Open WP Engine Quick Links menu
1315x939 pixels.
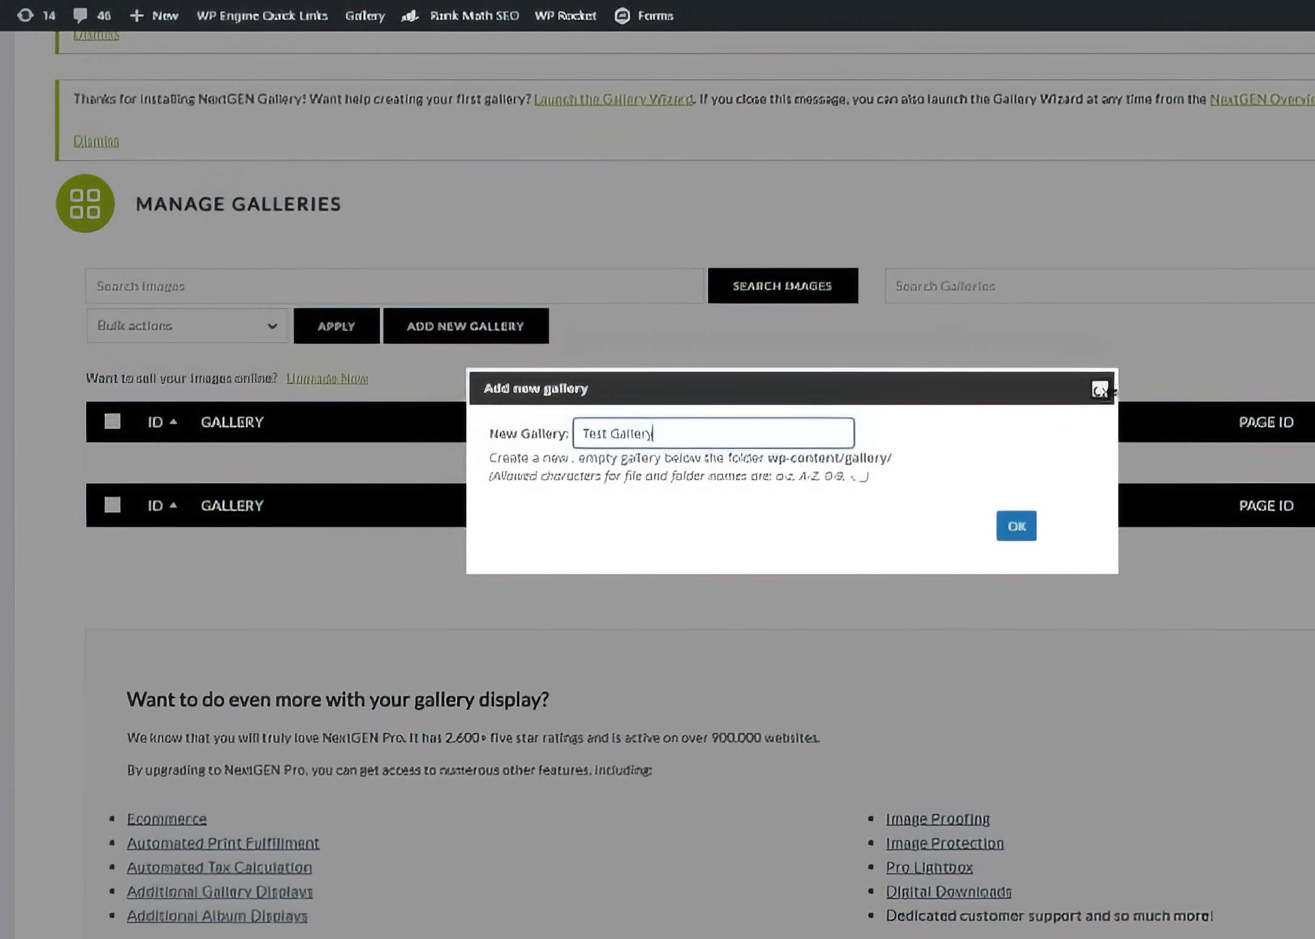coord(262,16)
